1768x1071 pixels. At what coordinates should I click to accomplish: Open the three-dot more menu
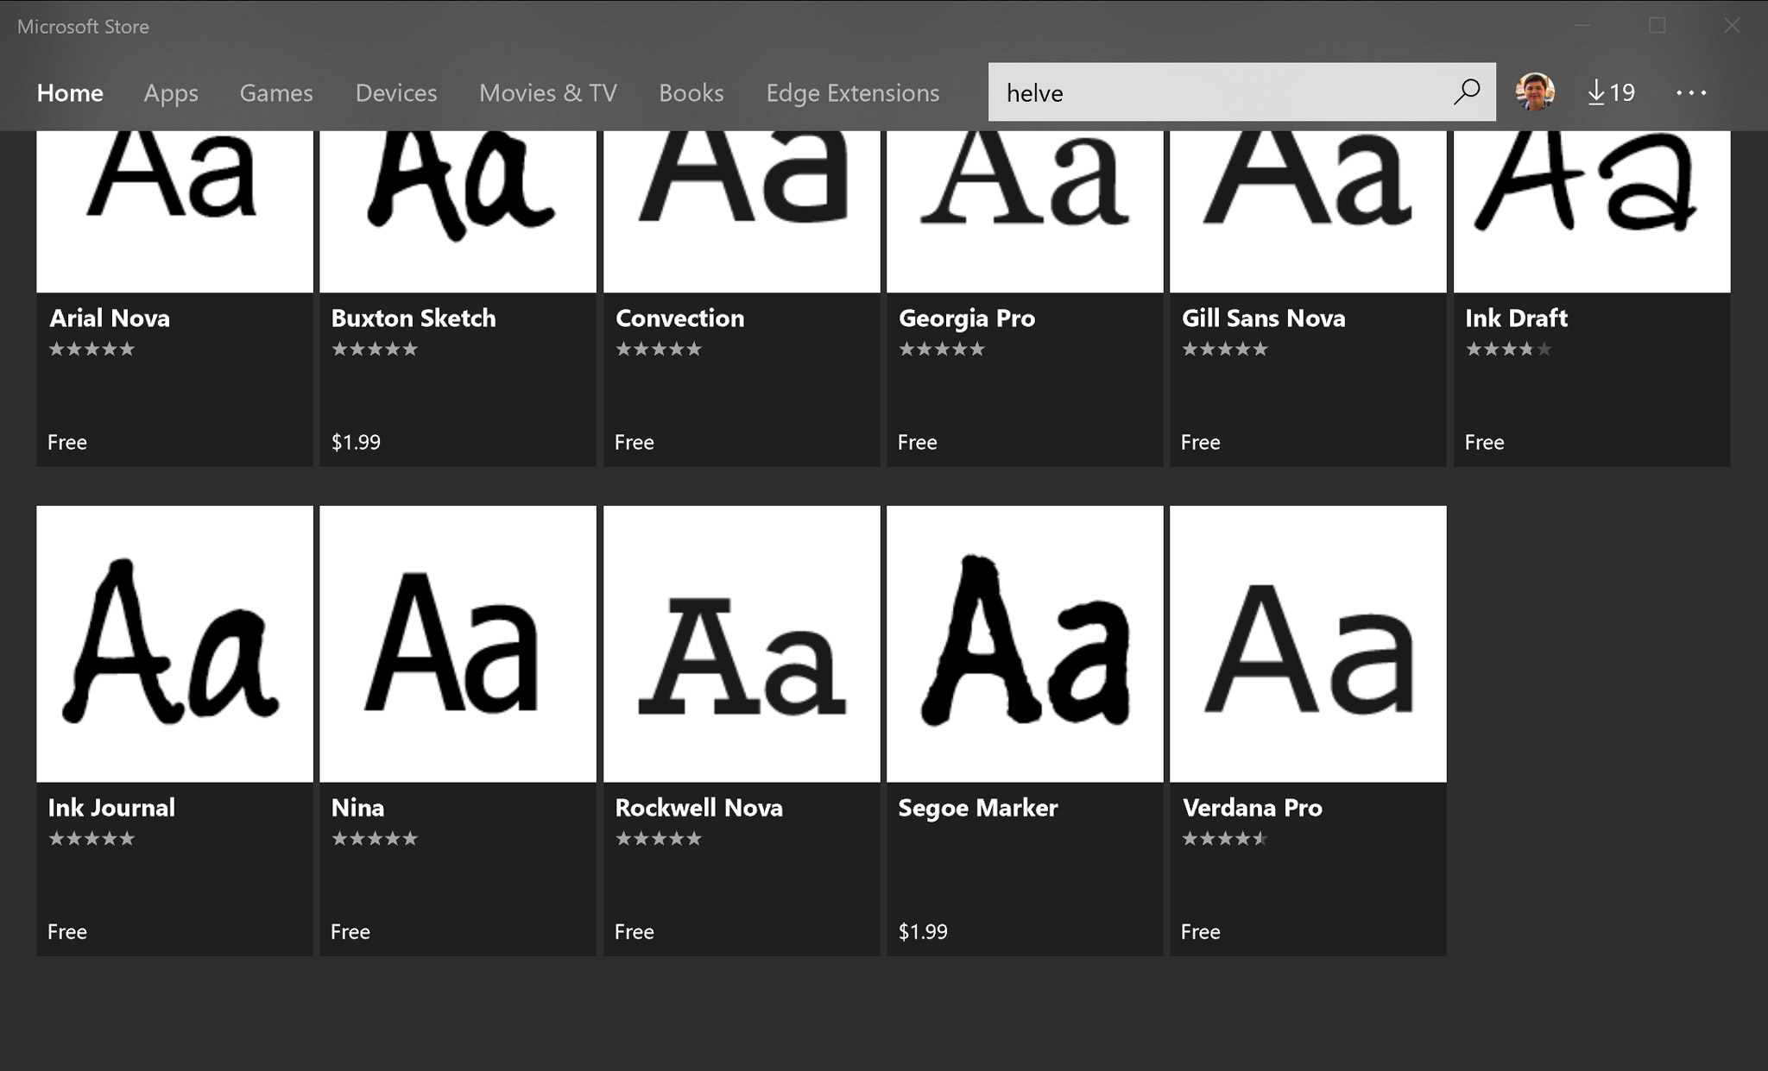pos(1690,92)
